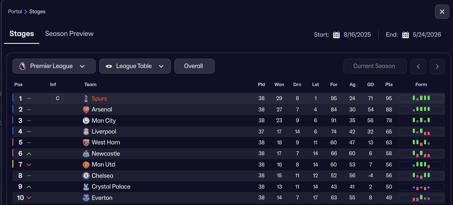The width and height of the screenshot is (453, 205).
Task: Click the Newcastle club crest
Action: point(86,154)
